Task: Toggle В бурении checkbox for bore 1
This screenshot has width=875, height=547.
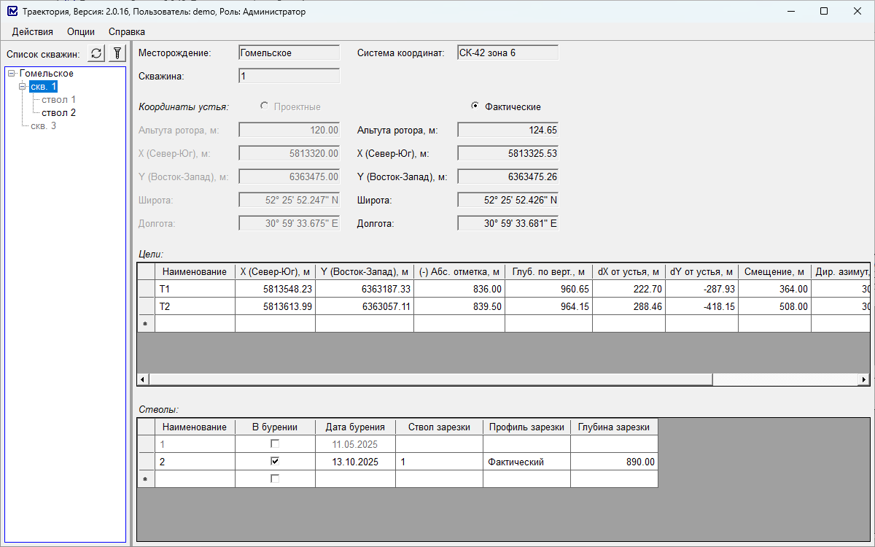Action: 275,443
